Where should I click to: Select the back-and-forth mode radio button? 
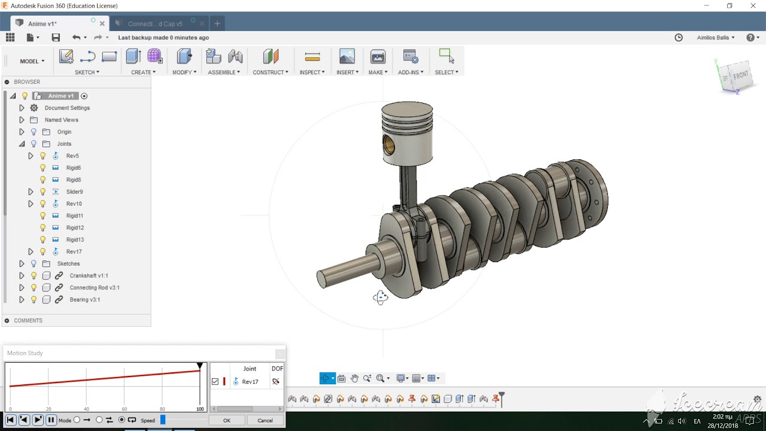99,420
